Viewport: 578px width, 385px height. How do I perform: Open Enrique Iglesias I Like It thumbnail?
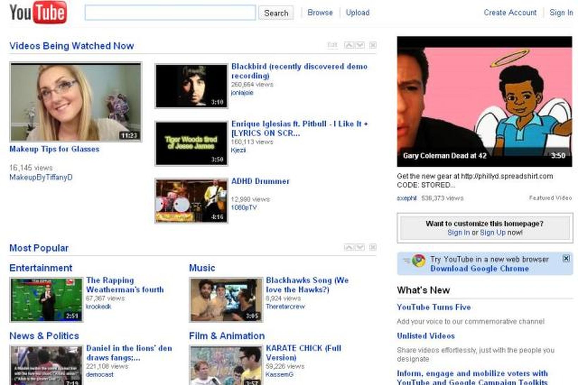(x=191, y=143)
